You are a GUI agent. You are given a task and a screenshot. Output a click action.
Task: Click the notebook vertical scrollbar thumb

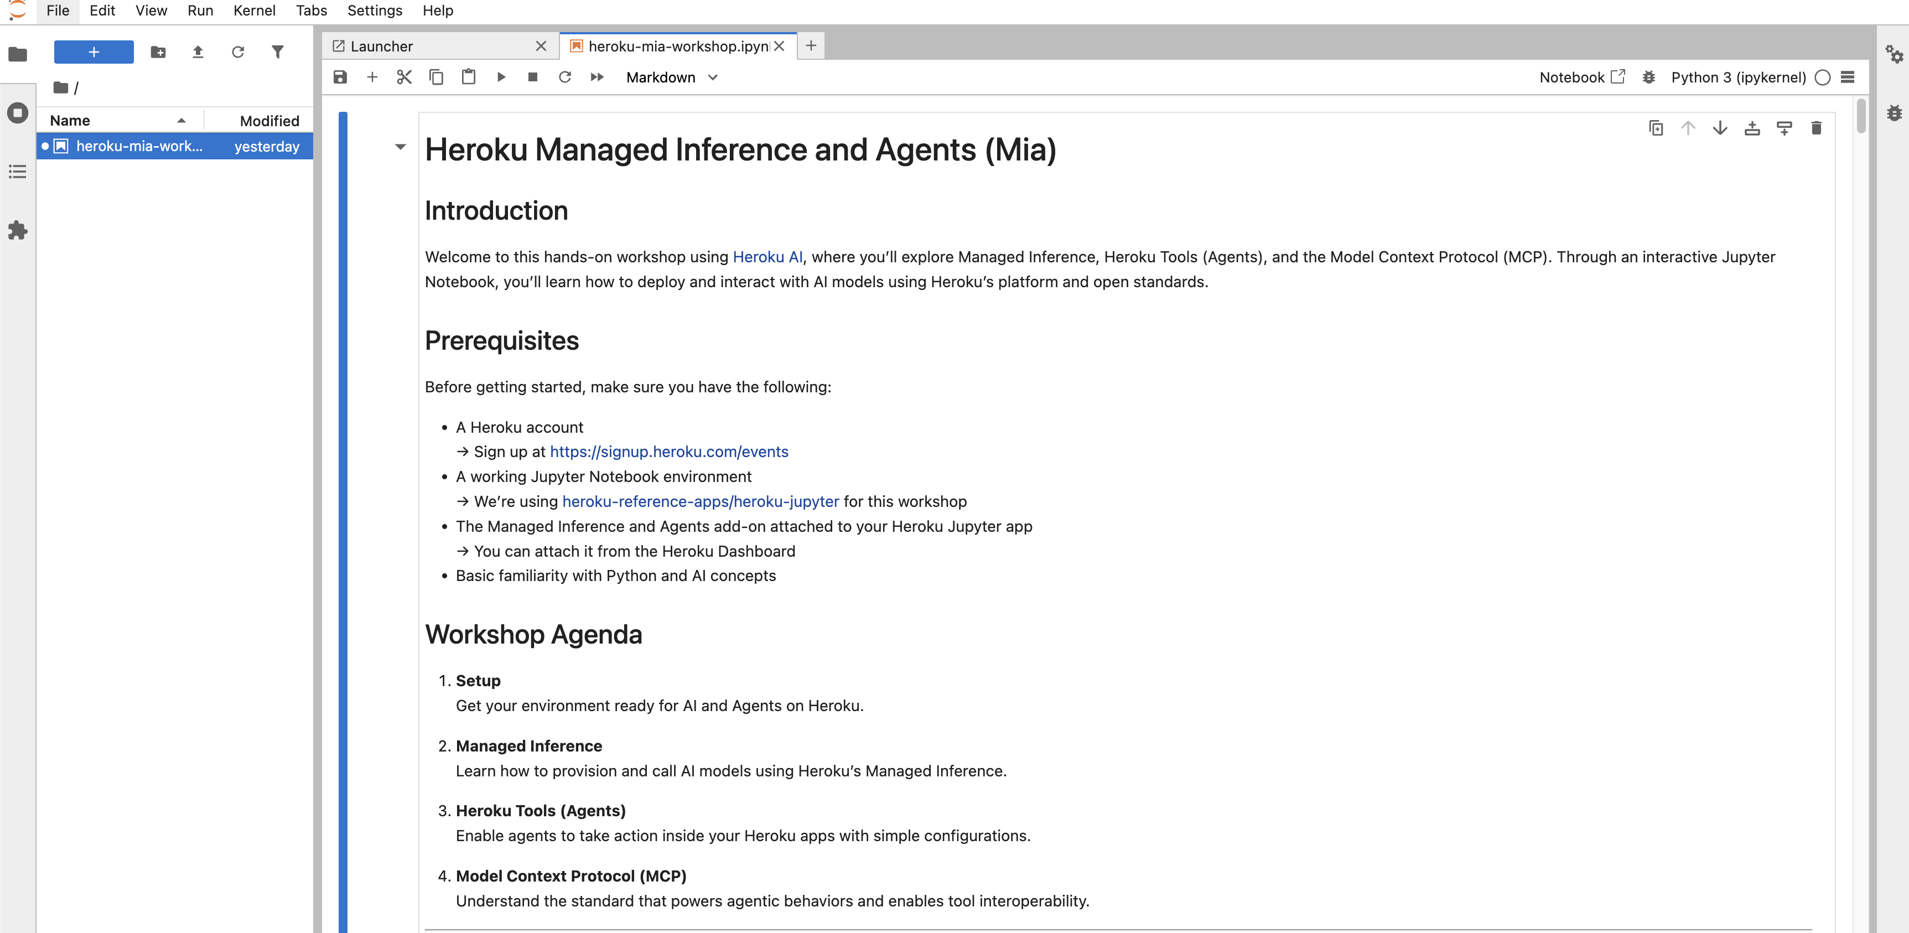[x=1861, y=116]
